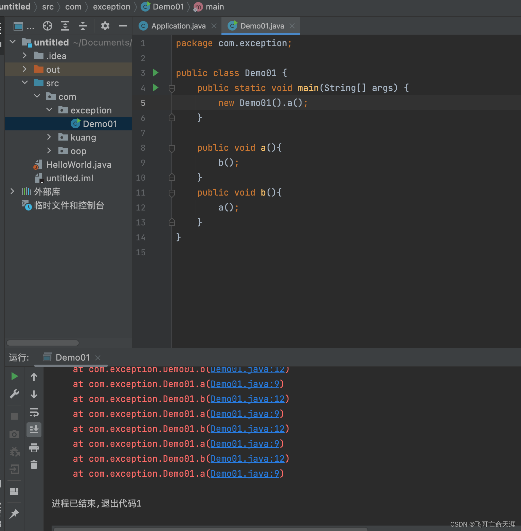The image size is (521, 531).
Task: Close the Application.java tab
Action: tap(214, 26)
